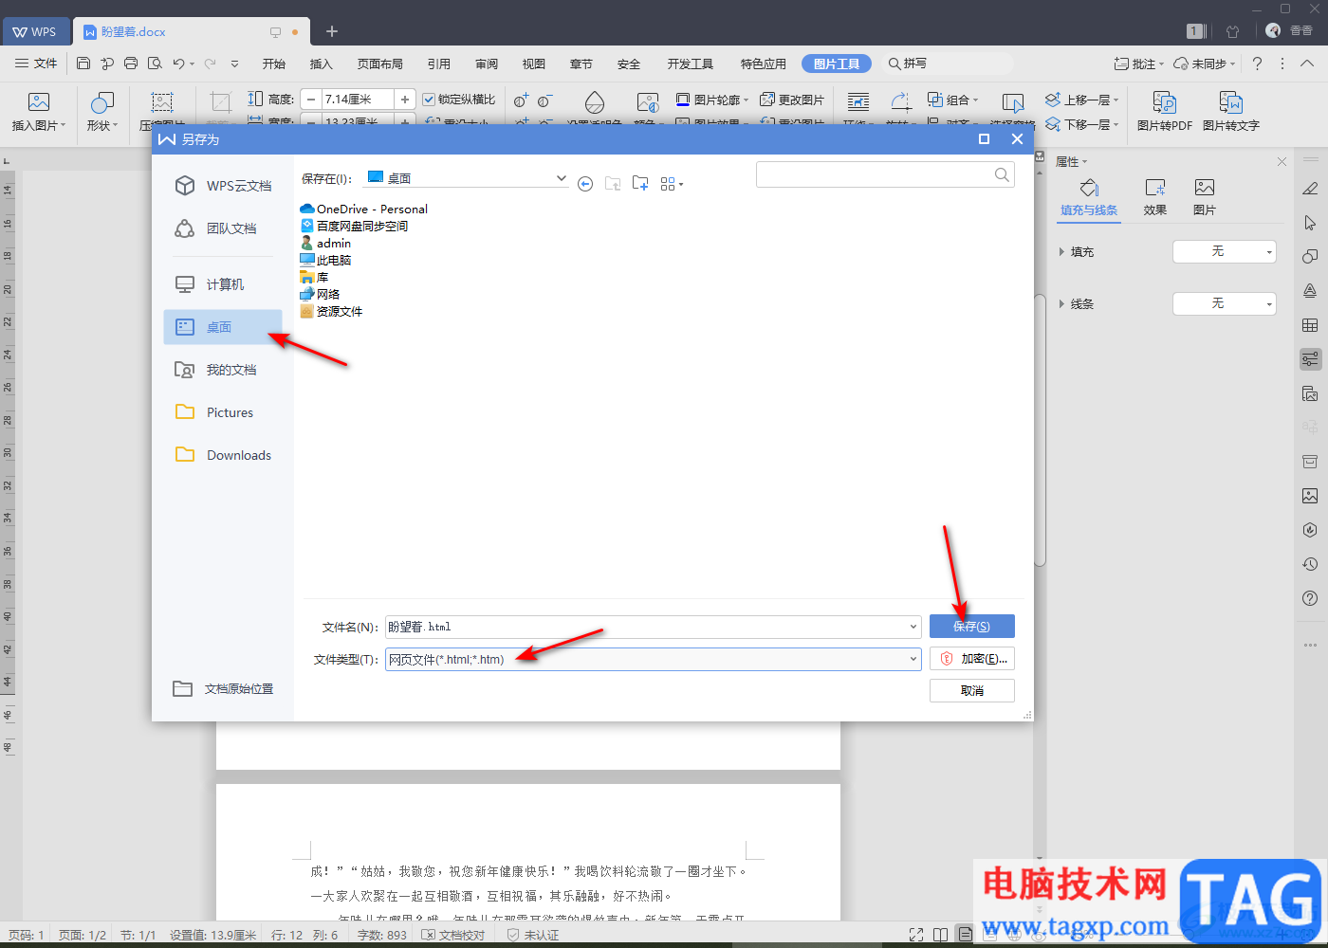Select 此电脑 in file list

coord(325,260)
